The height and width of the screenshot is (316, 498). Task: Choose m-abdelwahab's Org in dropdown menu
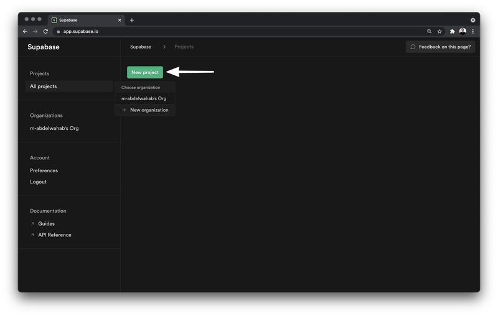[x=145, y=98]
